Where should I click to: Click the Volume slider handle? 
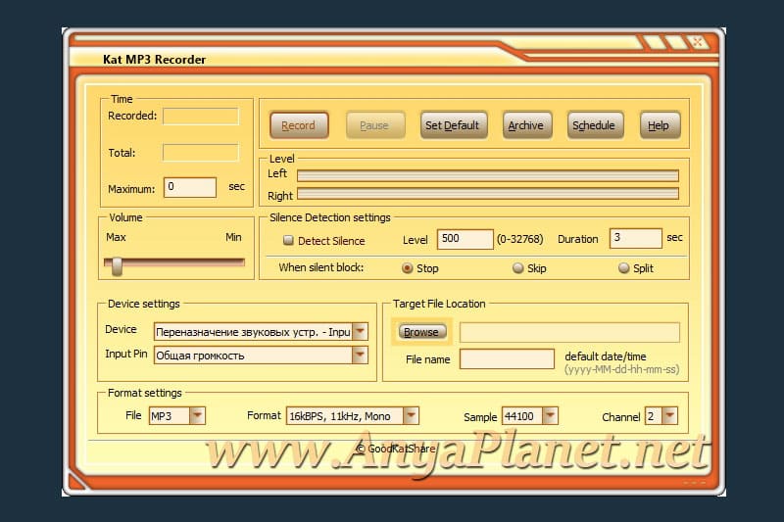coord(117,265)
